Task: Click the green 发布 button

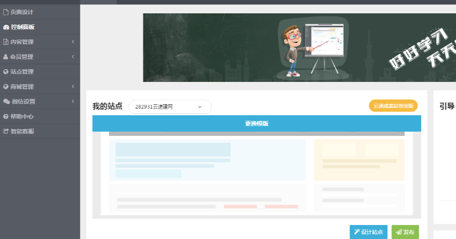Action: coord(405,232)
